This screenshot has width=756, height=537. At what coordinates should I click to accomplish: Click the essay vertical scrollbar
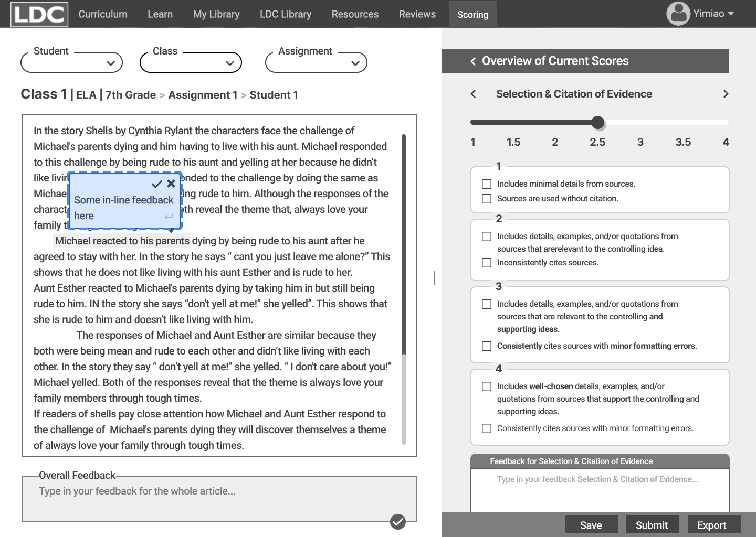[404, 289]
